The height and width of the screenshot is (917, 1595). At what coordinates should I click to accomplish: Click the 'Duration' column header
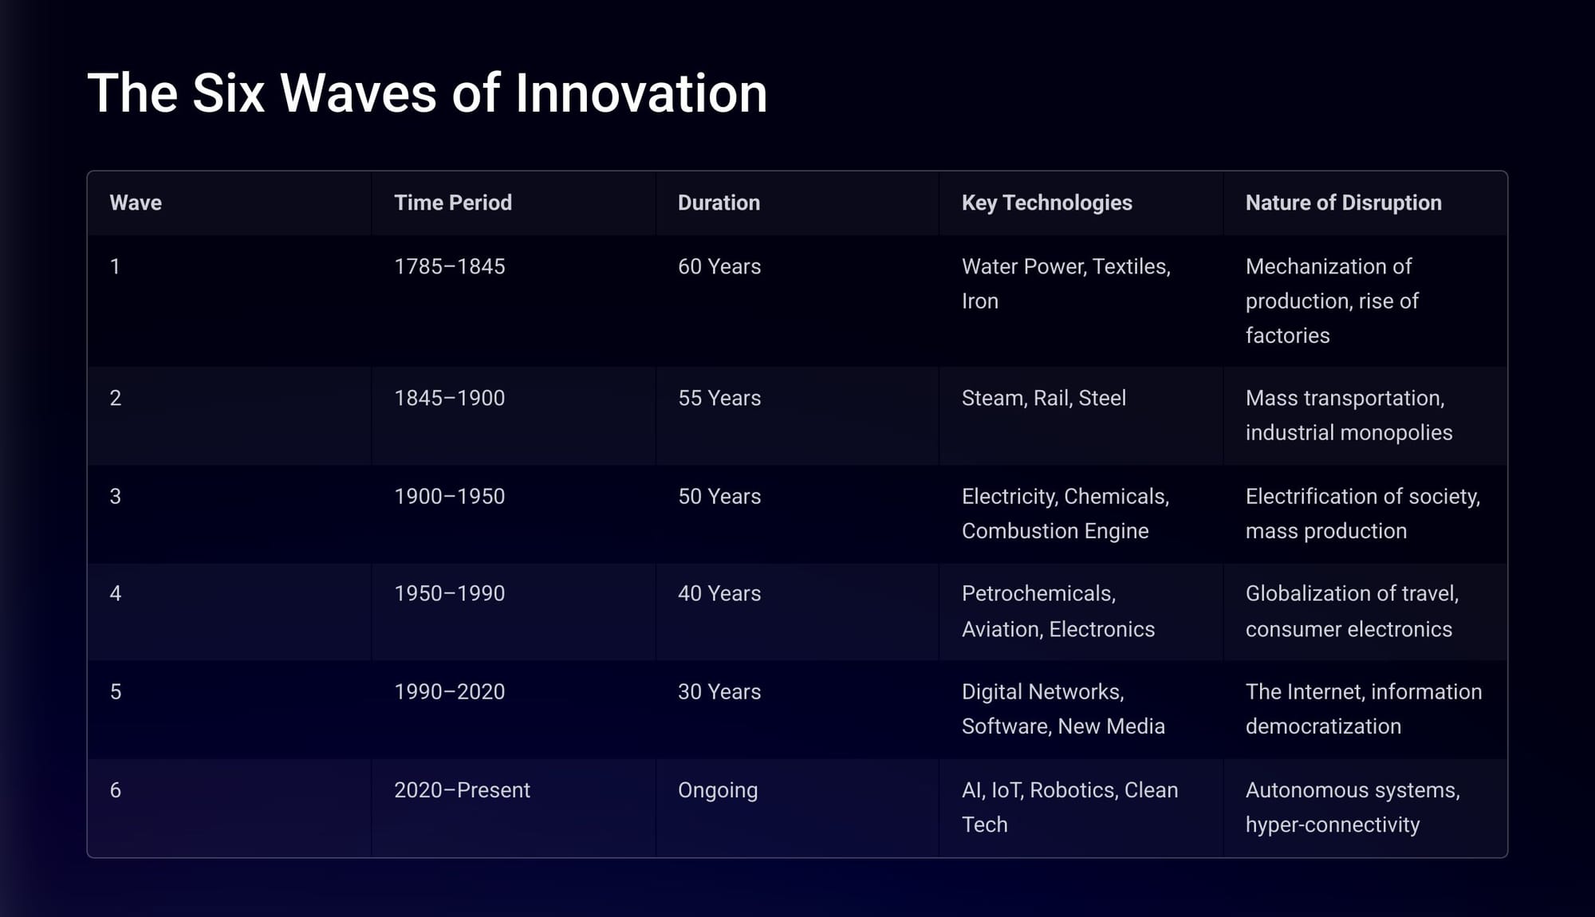tap(797, 203)
